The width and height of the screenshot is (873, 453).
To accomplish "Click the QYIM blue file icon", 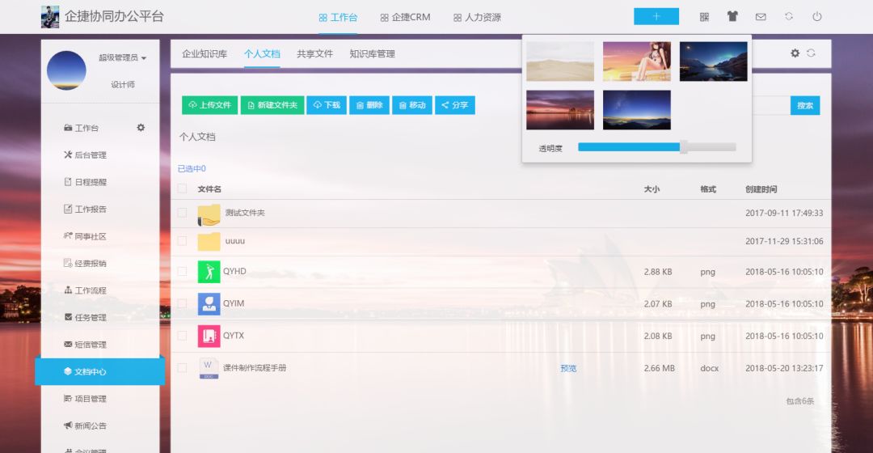I will (209, 303).
